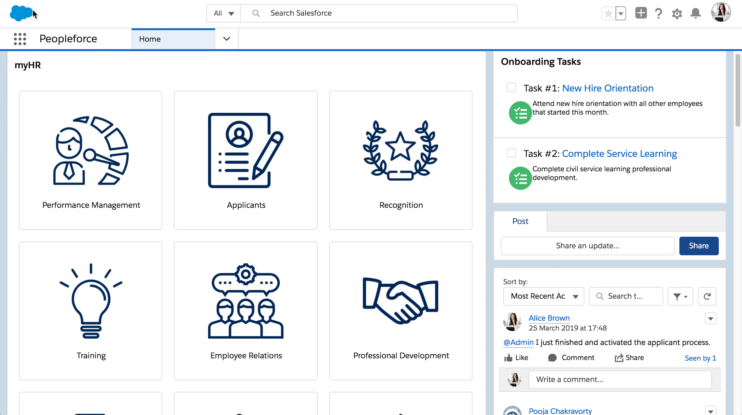Check the Task #1 New Hire Orientation checkbox
Screen dimensions: 742x415
(x=511, y=88)
